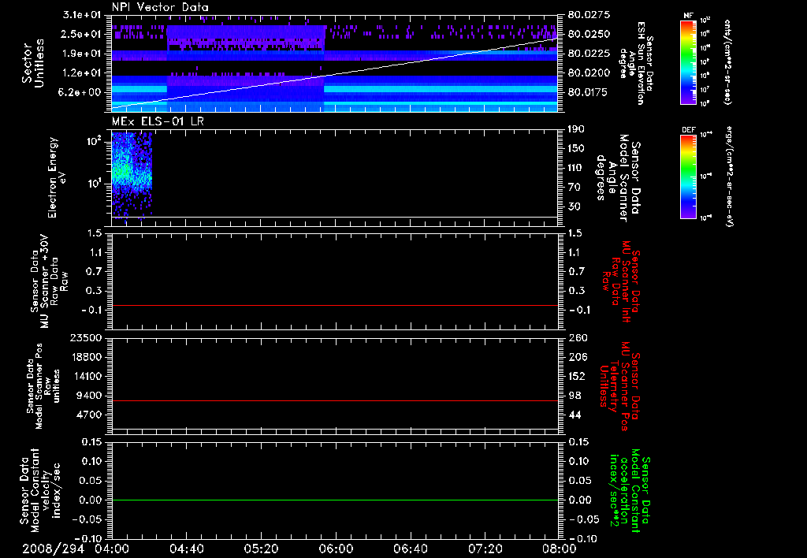
Task: Click the '80.0175' elevation tick value
Action: pos(589,92)
